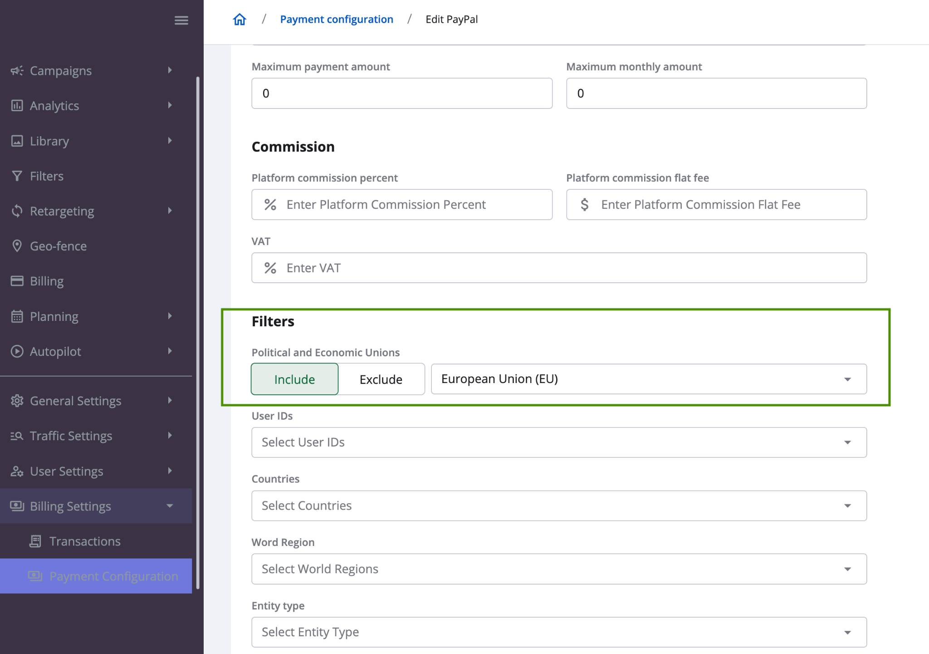Click the Payment Configuration icon
Viewport: 929px width, 654px height.
35,576
